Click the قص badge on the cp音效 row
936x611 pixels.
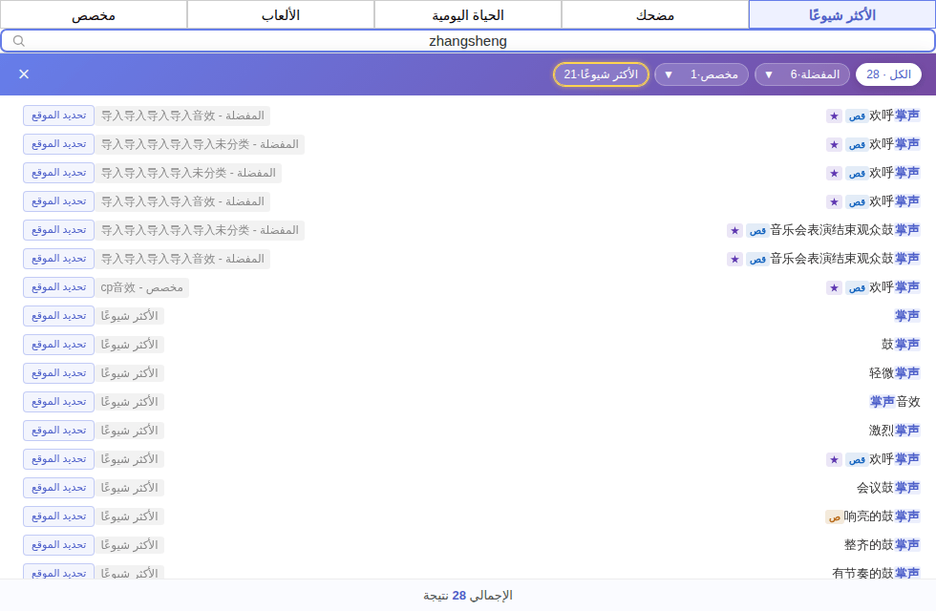pos(857,287)
